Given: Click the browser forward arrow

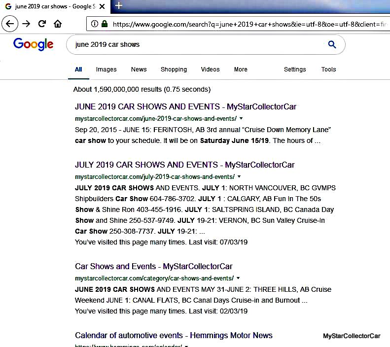Looking at the screenshot, I should 26,24.
